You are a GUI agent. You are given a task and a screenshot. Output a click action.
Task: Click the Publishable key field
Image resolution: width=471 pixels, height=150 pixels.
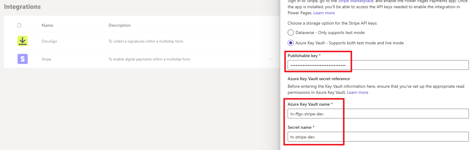[378, 65]
